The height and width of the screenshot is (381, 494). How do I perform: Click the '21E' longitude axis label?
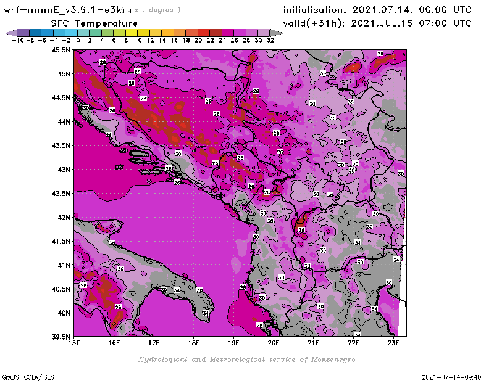314,343
